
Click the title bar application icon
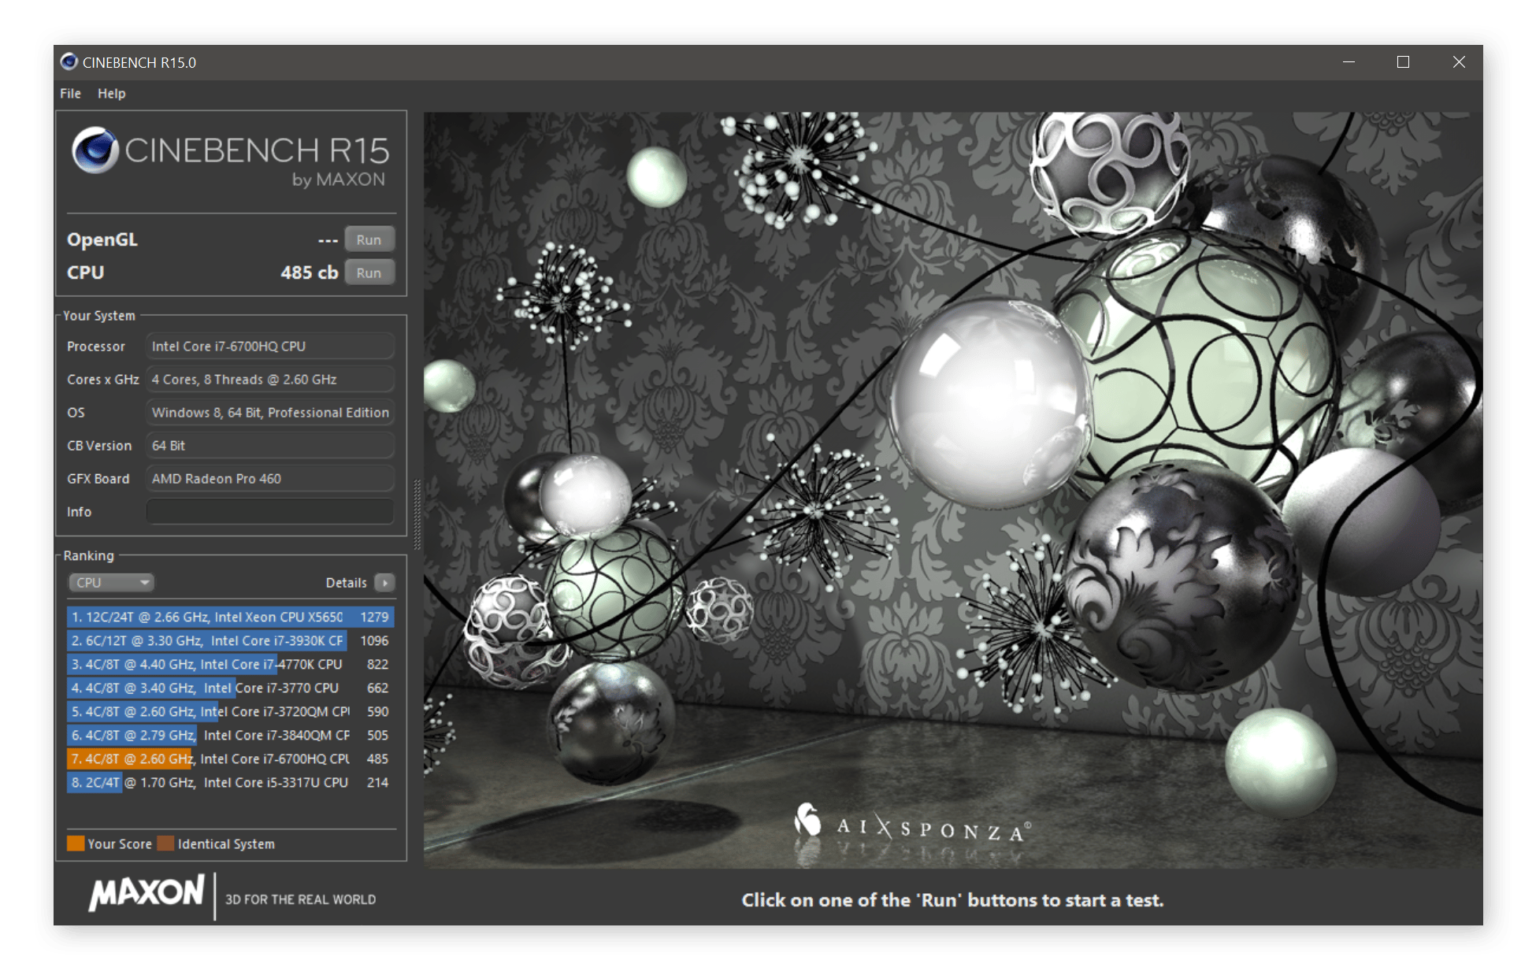coord(69,62)
